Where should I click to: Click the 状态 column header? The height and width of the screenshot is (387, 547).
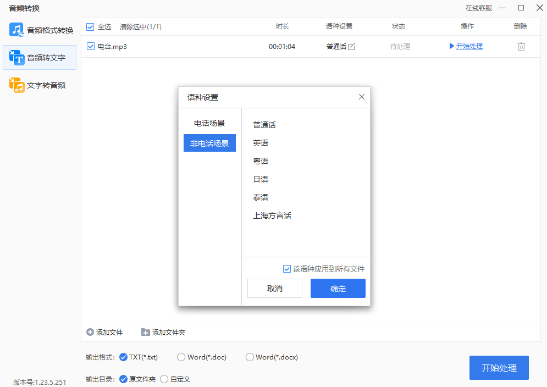pyautogui.click(x=399, y=26)
